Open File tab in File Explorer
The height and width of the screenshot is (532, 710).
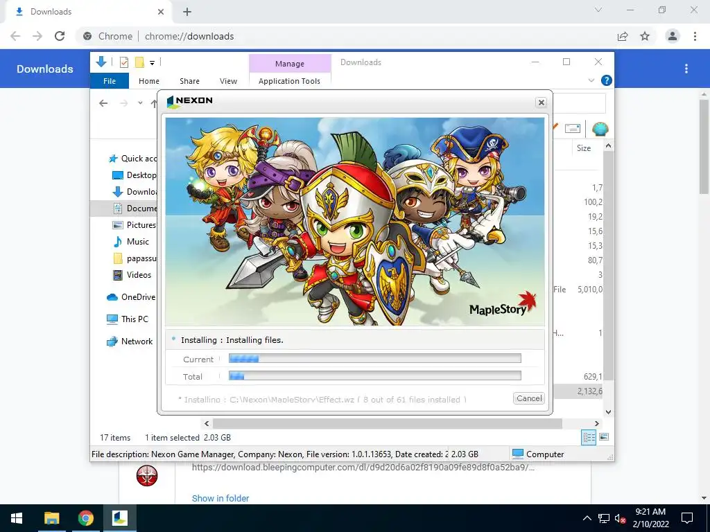[x=110, y=81]
